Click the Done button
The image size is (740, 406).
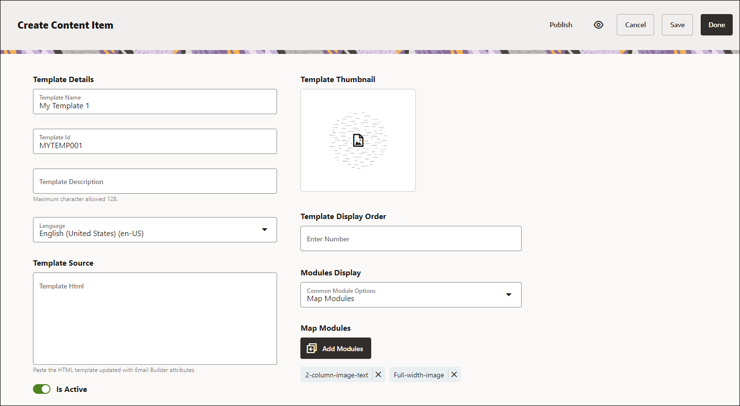(716, 24)
